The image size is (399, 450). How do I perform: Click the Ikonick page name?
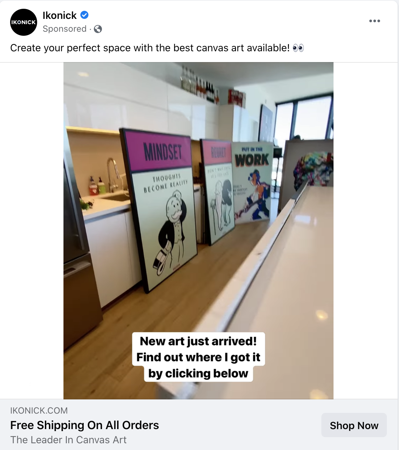click(x=60, y=15)
